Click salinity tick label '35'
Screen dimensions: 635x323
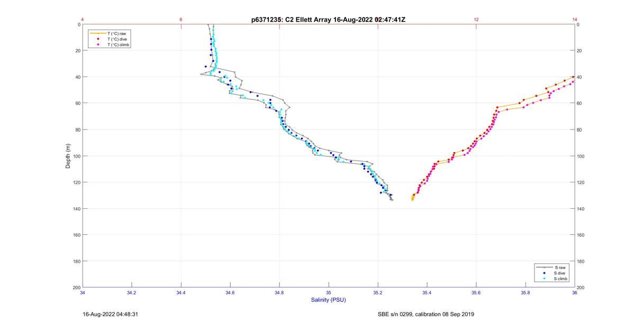[x=329, y=292]
